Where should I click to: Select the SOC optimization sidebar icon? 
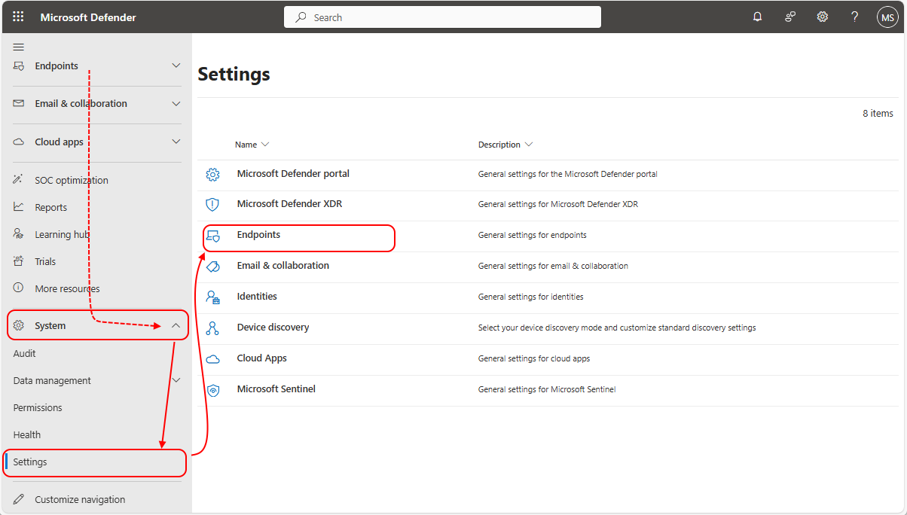18,179
